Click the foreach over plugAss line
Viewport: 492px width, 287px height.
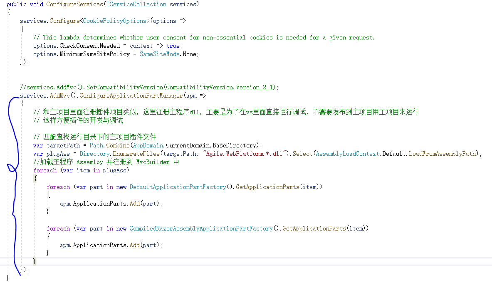[x=81, y=170]
